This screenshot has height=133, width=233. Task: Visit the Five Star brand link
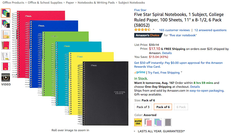coord(140,10)
